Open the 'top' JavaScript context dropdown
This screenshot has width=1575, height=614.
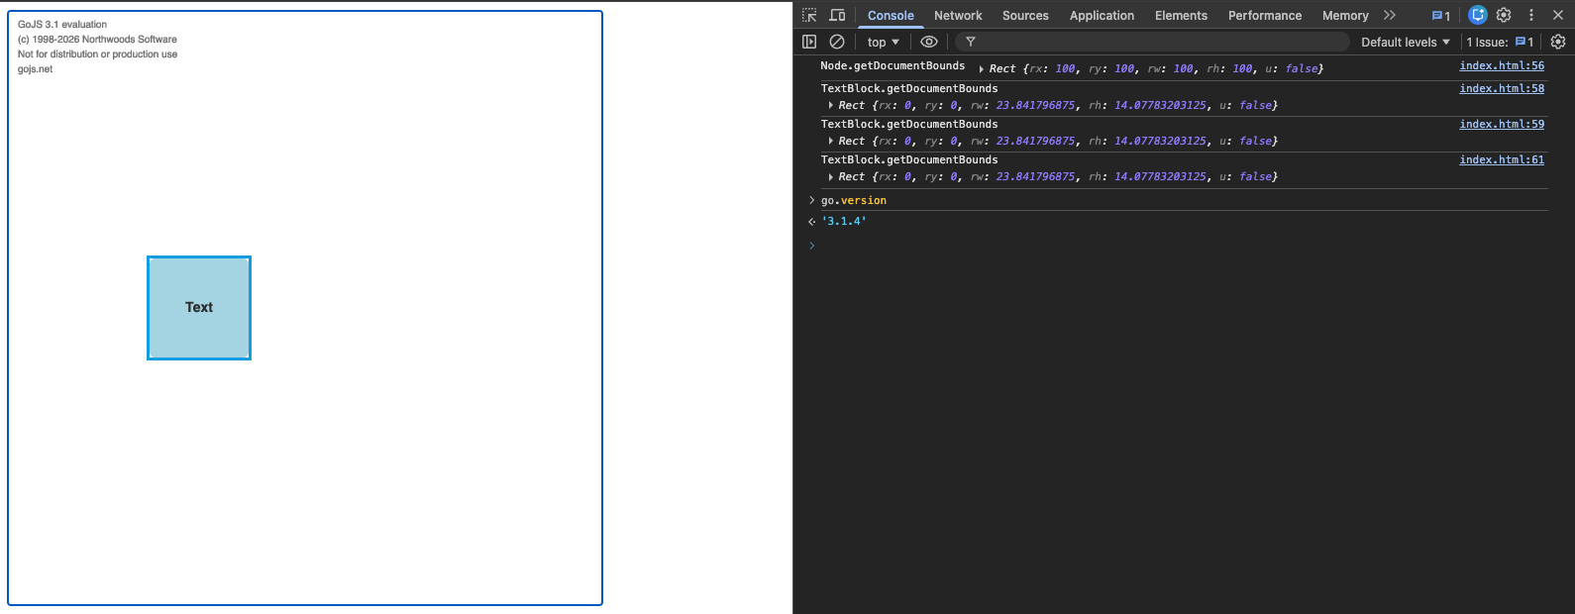[883, 42]
